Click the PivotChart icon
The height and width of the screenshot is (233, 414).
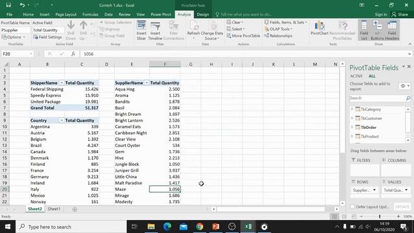[x=319, y=28]
